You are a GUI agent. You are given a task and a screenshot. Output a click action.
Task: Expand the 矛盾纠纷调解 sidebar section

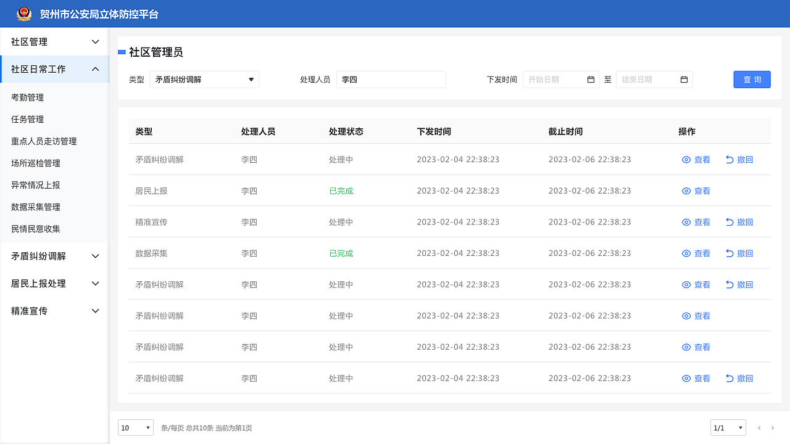coord(54,255)
